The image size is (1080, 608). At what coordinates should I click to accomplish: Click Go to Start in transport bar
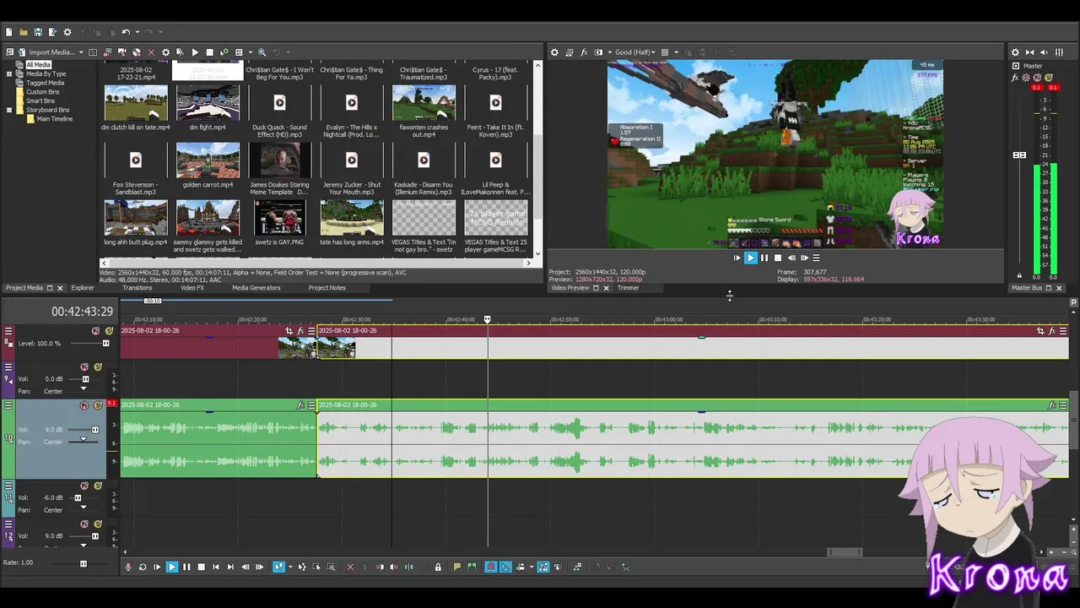tap(216, 567)
